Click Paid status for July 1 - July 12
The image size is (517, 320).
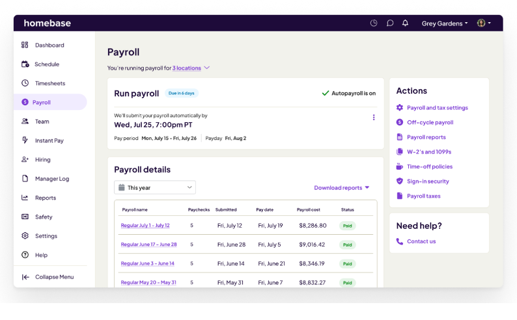click(347, 226)
